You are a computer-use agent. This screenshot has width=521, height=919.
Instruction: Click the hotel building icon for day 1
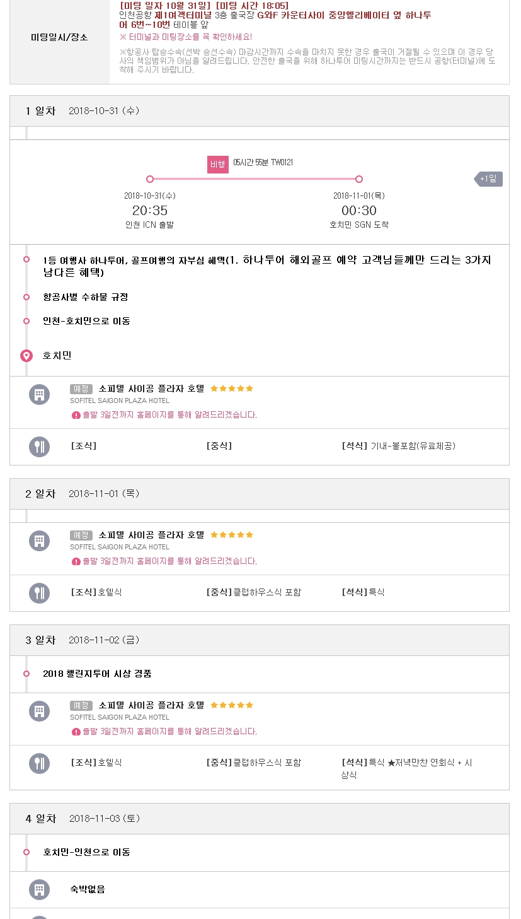point(39,394)
